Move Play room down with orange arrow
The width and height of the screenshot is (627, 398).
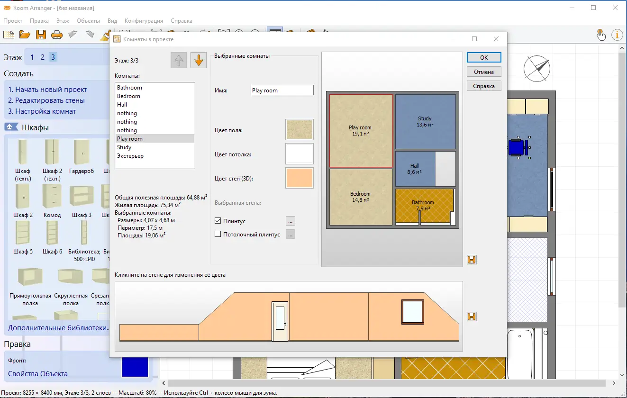198,60
